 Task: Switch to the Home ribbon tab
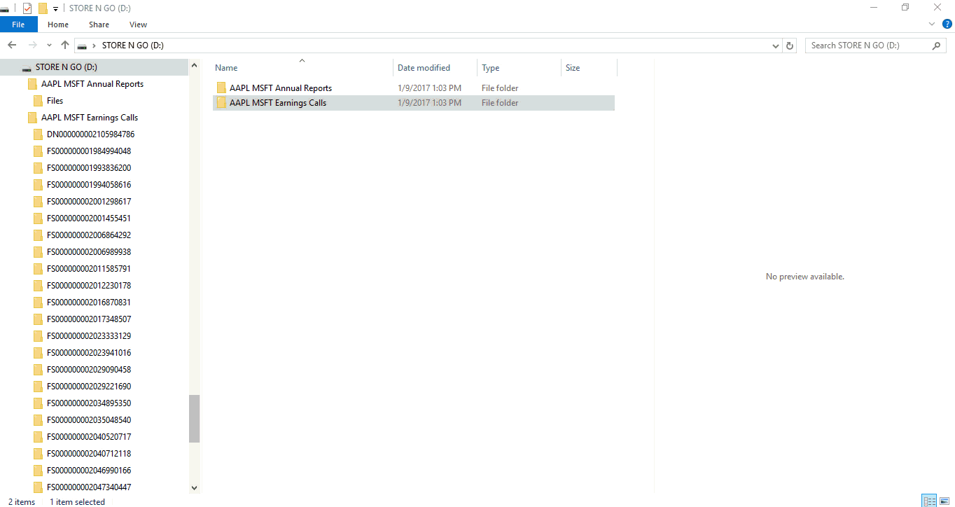click(x=58, y=25)
